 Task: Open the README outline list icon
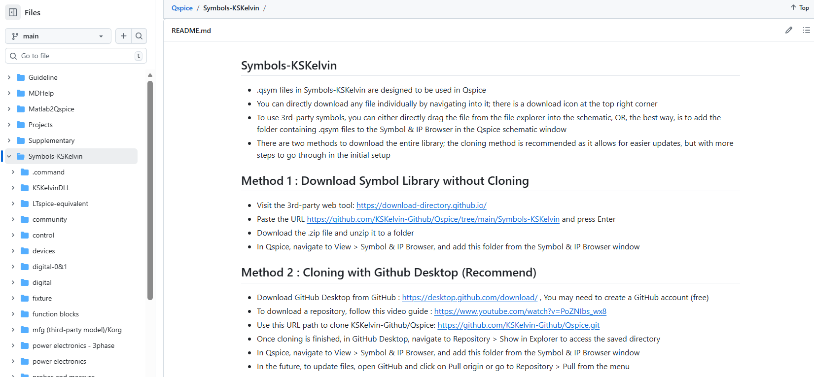[x=806, y=30]
